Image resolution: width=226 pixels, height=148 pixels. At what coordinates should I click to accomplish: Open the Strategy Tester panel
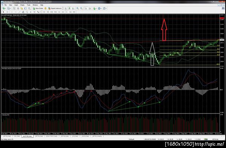(x=29, y=8)
